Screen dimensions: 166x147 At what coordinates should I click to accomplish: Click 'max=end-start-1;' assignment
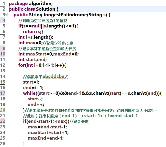47,127
